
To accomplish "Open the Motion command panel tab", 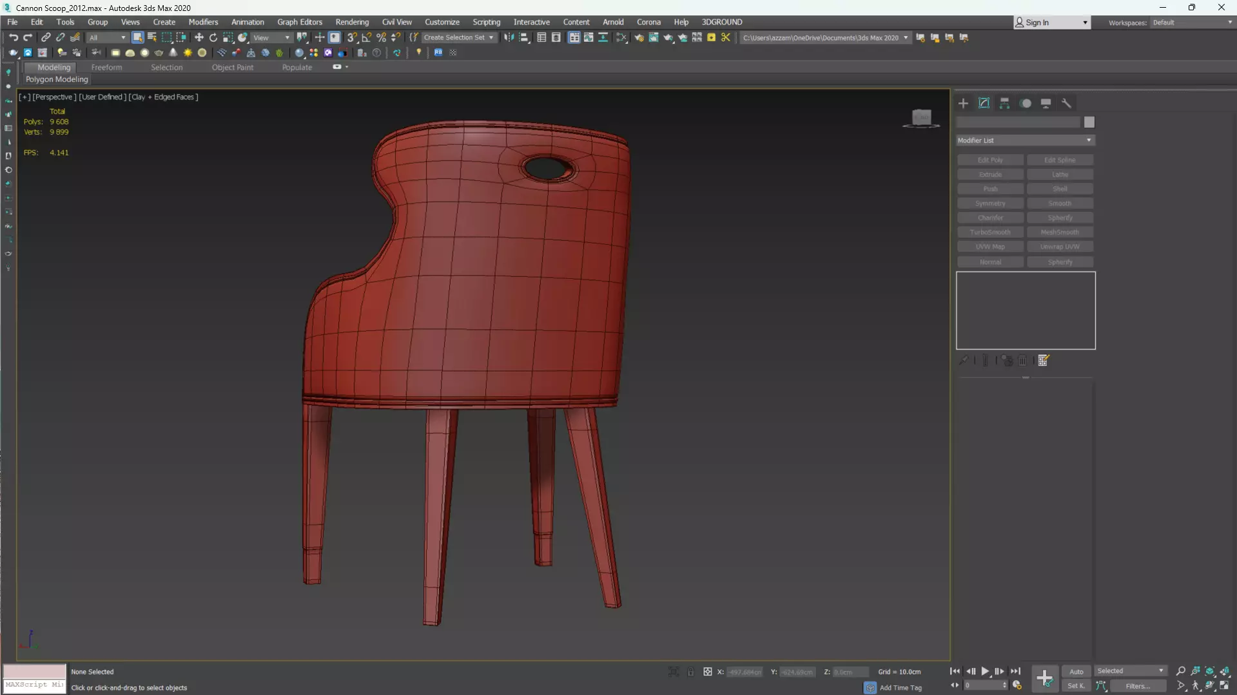I will point(1026,103).
